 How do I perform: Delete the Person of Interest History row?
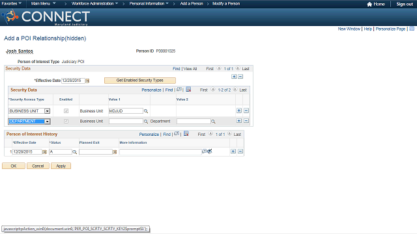(x=240, y=151)
